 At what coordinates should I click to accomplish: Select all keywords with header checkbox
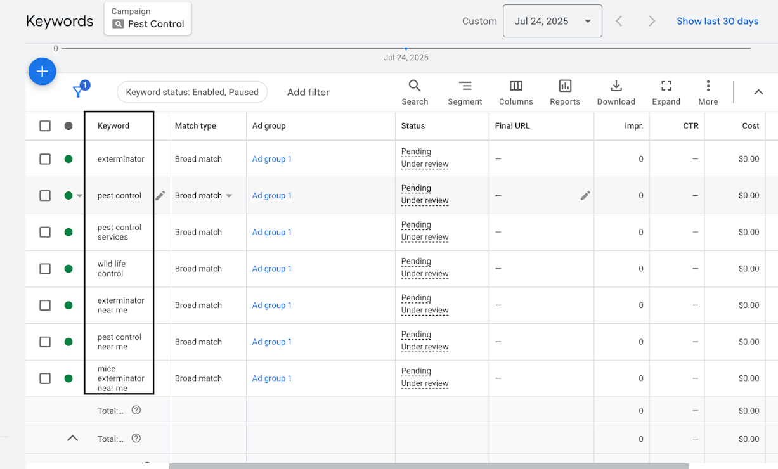click(x=45, y=125)
